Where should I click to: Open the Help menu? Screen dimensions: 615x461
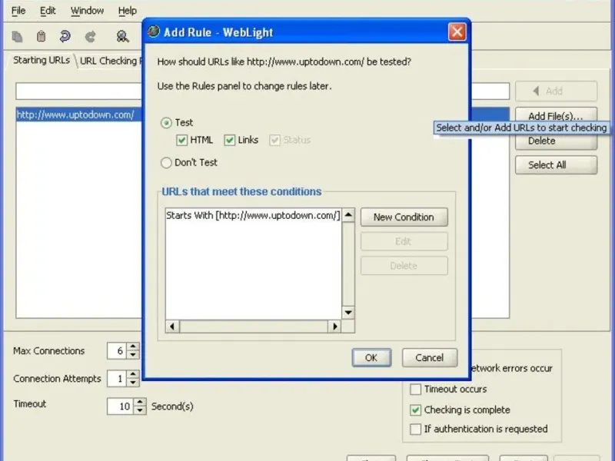coord(128,11)
